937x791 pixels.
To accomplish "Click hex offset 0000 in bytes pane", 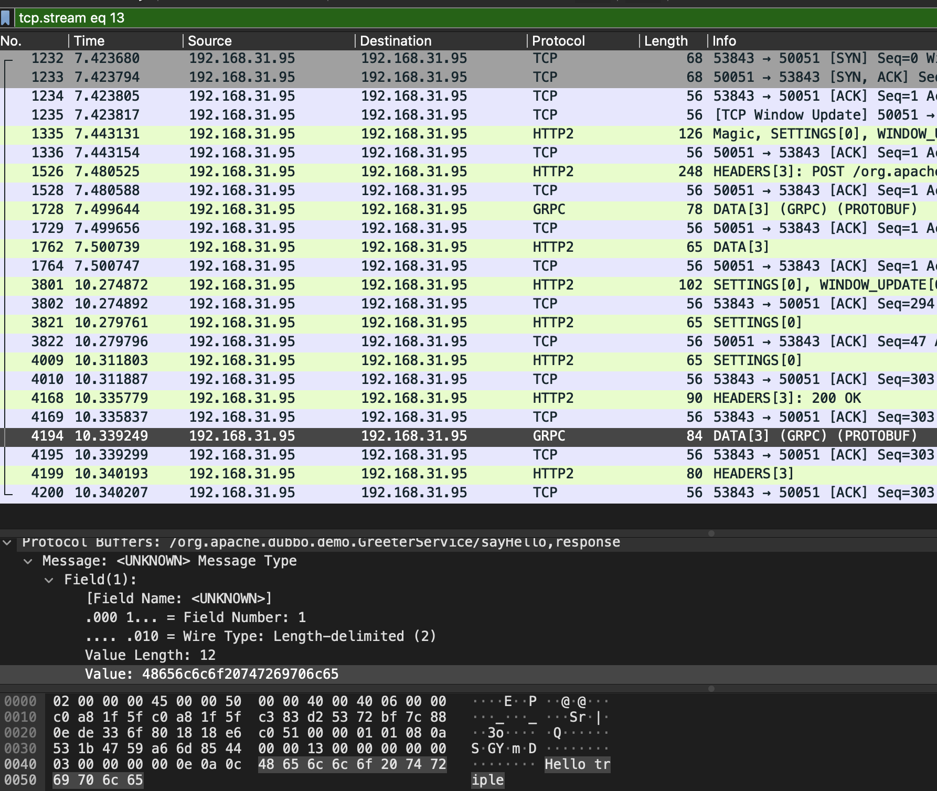I will point(21,701).
